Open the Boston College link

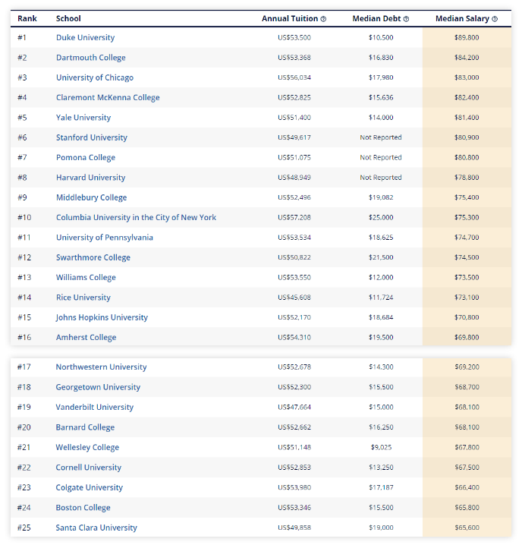coord(83,508)
